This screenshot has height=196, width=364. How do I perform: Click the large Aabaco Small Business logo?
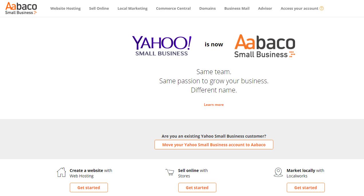pyautogui.click(x=265, y=46)
